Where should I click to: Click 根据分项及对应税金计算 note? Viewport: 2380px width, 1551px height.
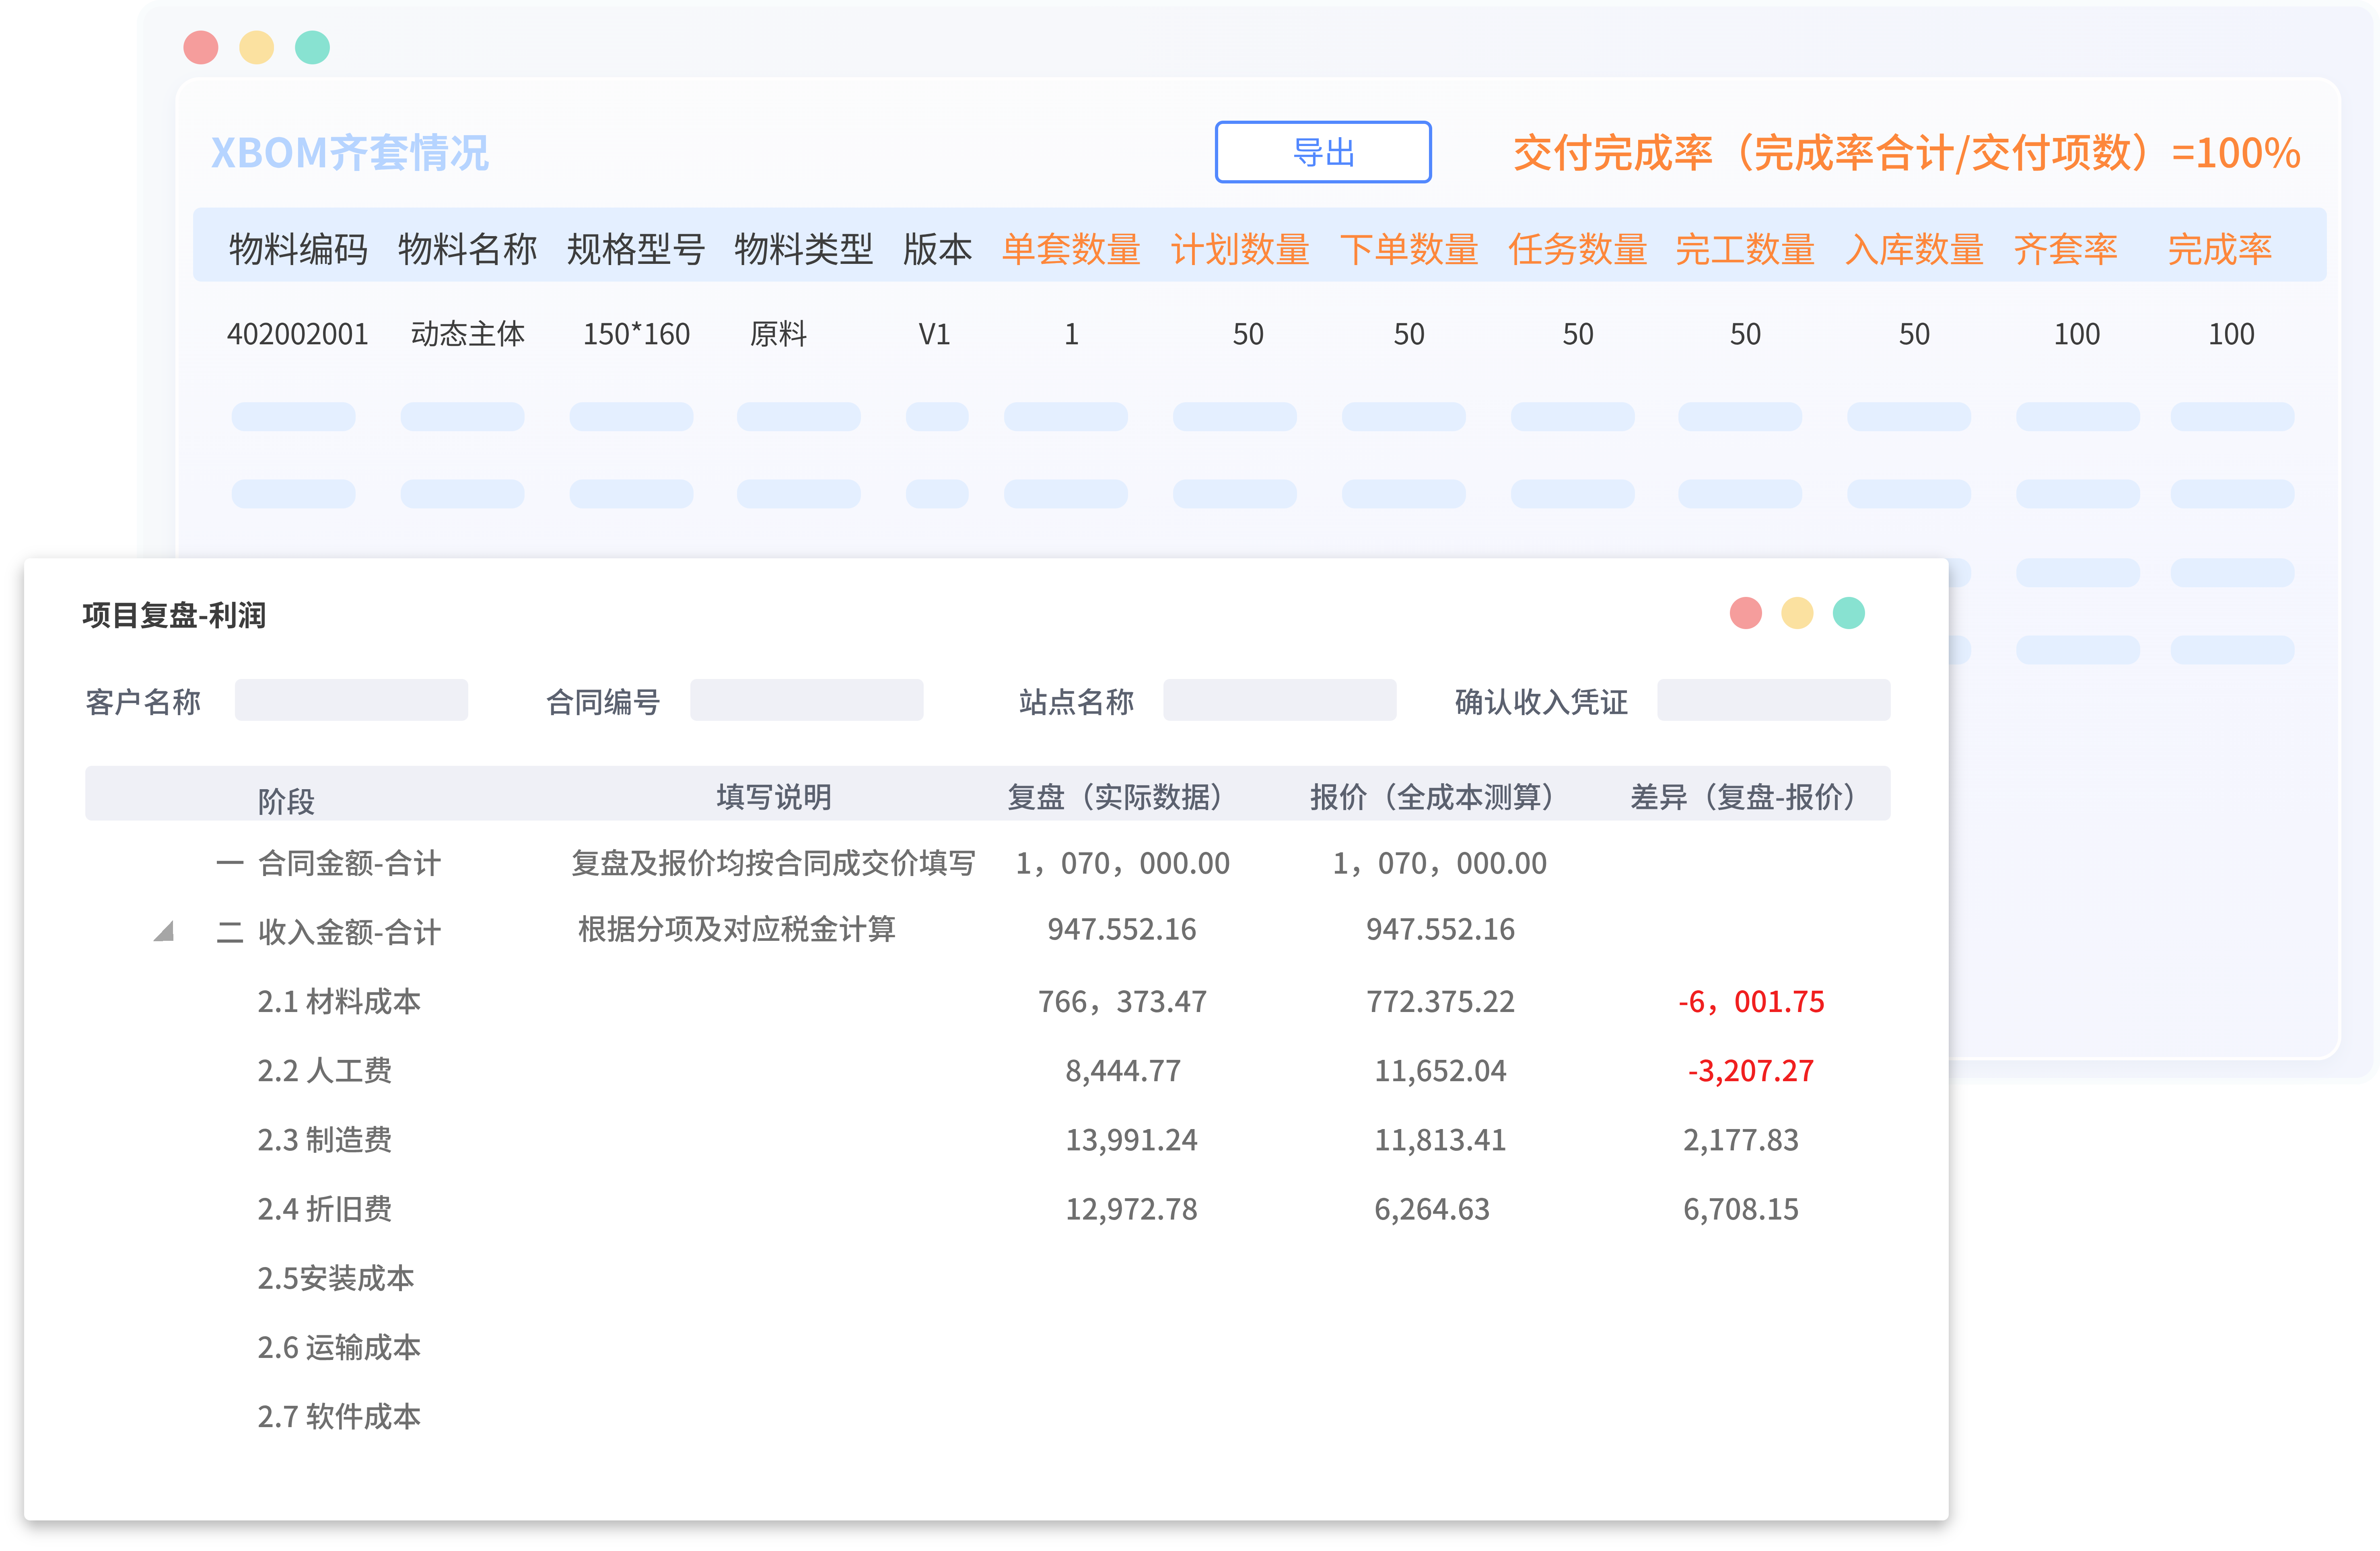[737, 929]
